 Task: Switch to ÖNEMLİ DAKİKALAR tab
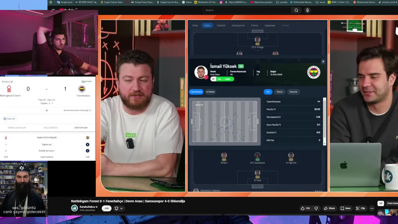pyautogui.click(x=17, y=128)
